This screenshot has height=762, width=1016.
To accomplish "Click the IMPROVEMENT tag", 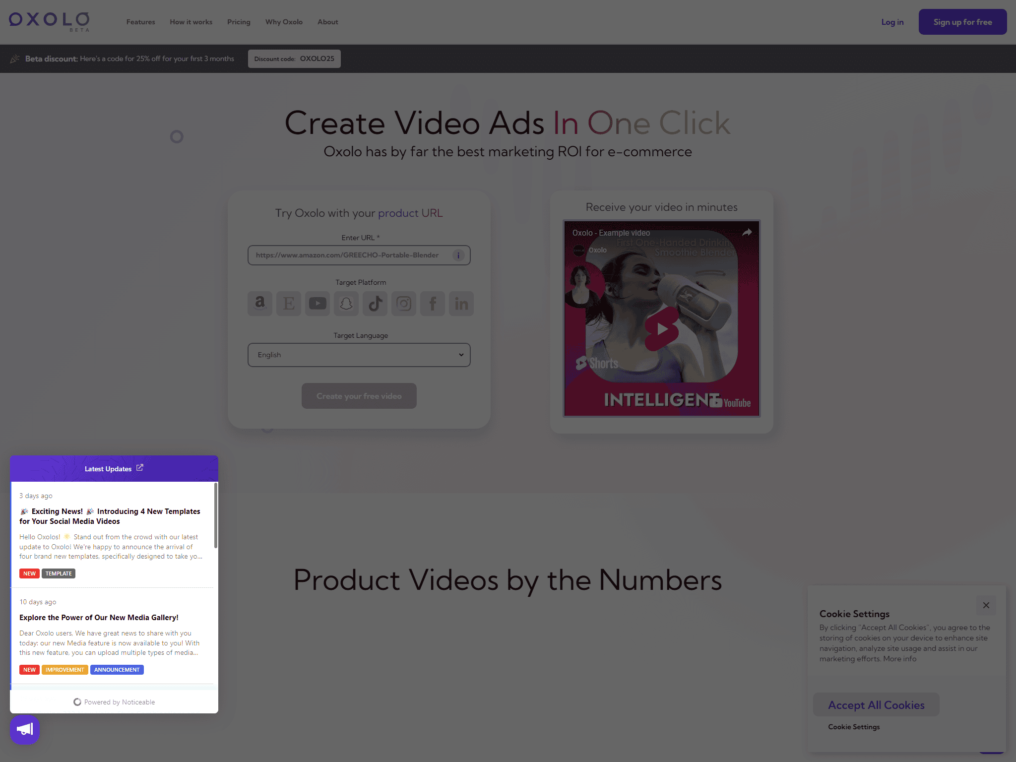I will [x=65, y=670].
